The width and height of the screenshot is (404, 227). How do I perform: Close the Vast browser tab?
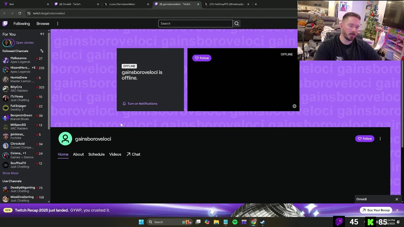48,4
